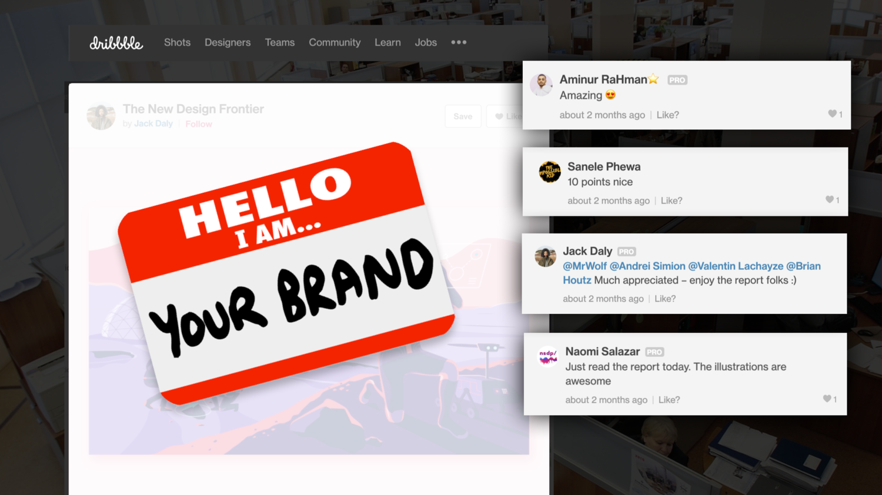
Task: Like Naomi Salazar's comment via Like? link
Action: (669, 400)
